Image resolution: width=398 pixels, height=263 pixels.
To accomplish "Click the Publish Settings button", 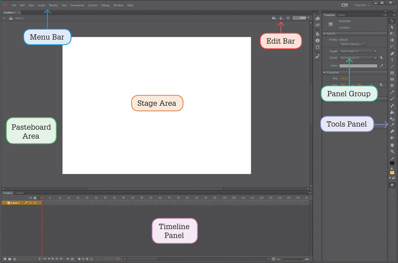I will (353, 44).
